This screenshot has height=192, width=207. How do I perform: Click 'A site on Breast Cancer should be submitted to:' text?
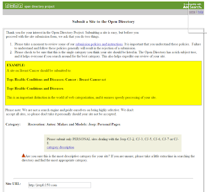pyautogui.click(x=39, y=70)
